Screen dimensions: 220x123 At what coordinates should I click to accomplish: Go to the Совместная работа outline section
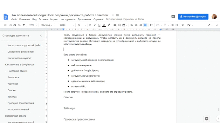pos(16,116)
